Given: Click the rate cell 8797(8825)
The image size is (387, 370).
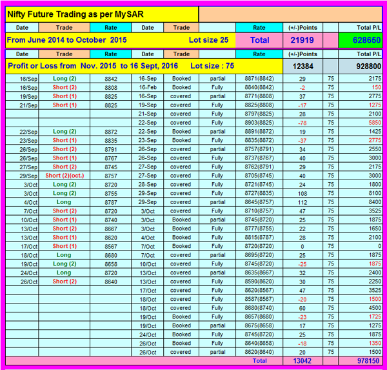Looking at the screenshot, I should tap(259, 114).
